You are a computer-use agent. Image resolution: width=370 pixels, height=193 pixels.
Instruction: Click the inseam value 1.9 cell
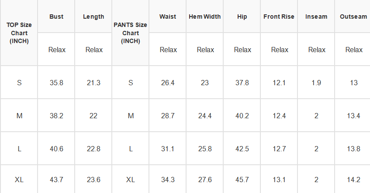pyautogui.click(x=316, y=83)
